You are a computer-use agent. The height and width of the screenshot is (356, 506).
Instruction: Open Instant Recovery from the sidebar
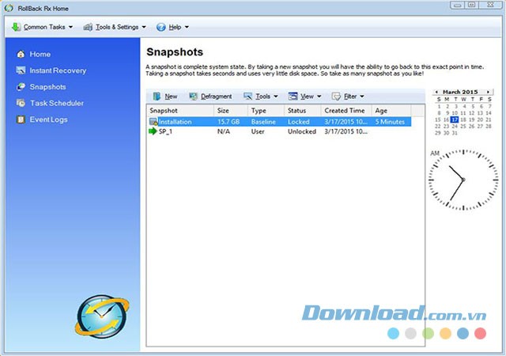21,71
